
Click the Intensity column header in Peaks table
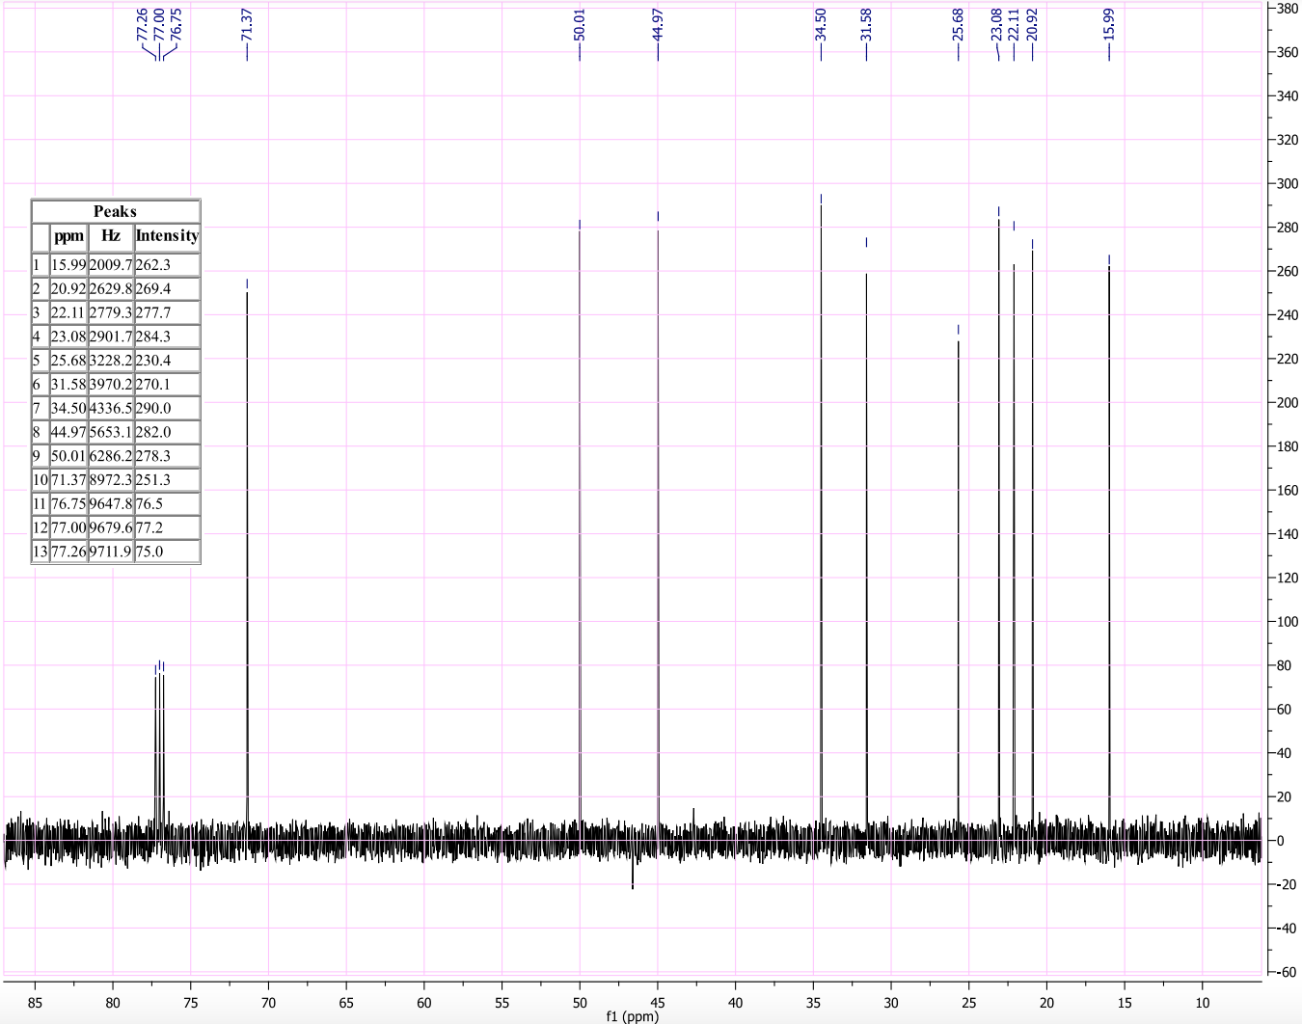coord(167,236)
